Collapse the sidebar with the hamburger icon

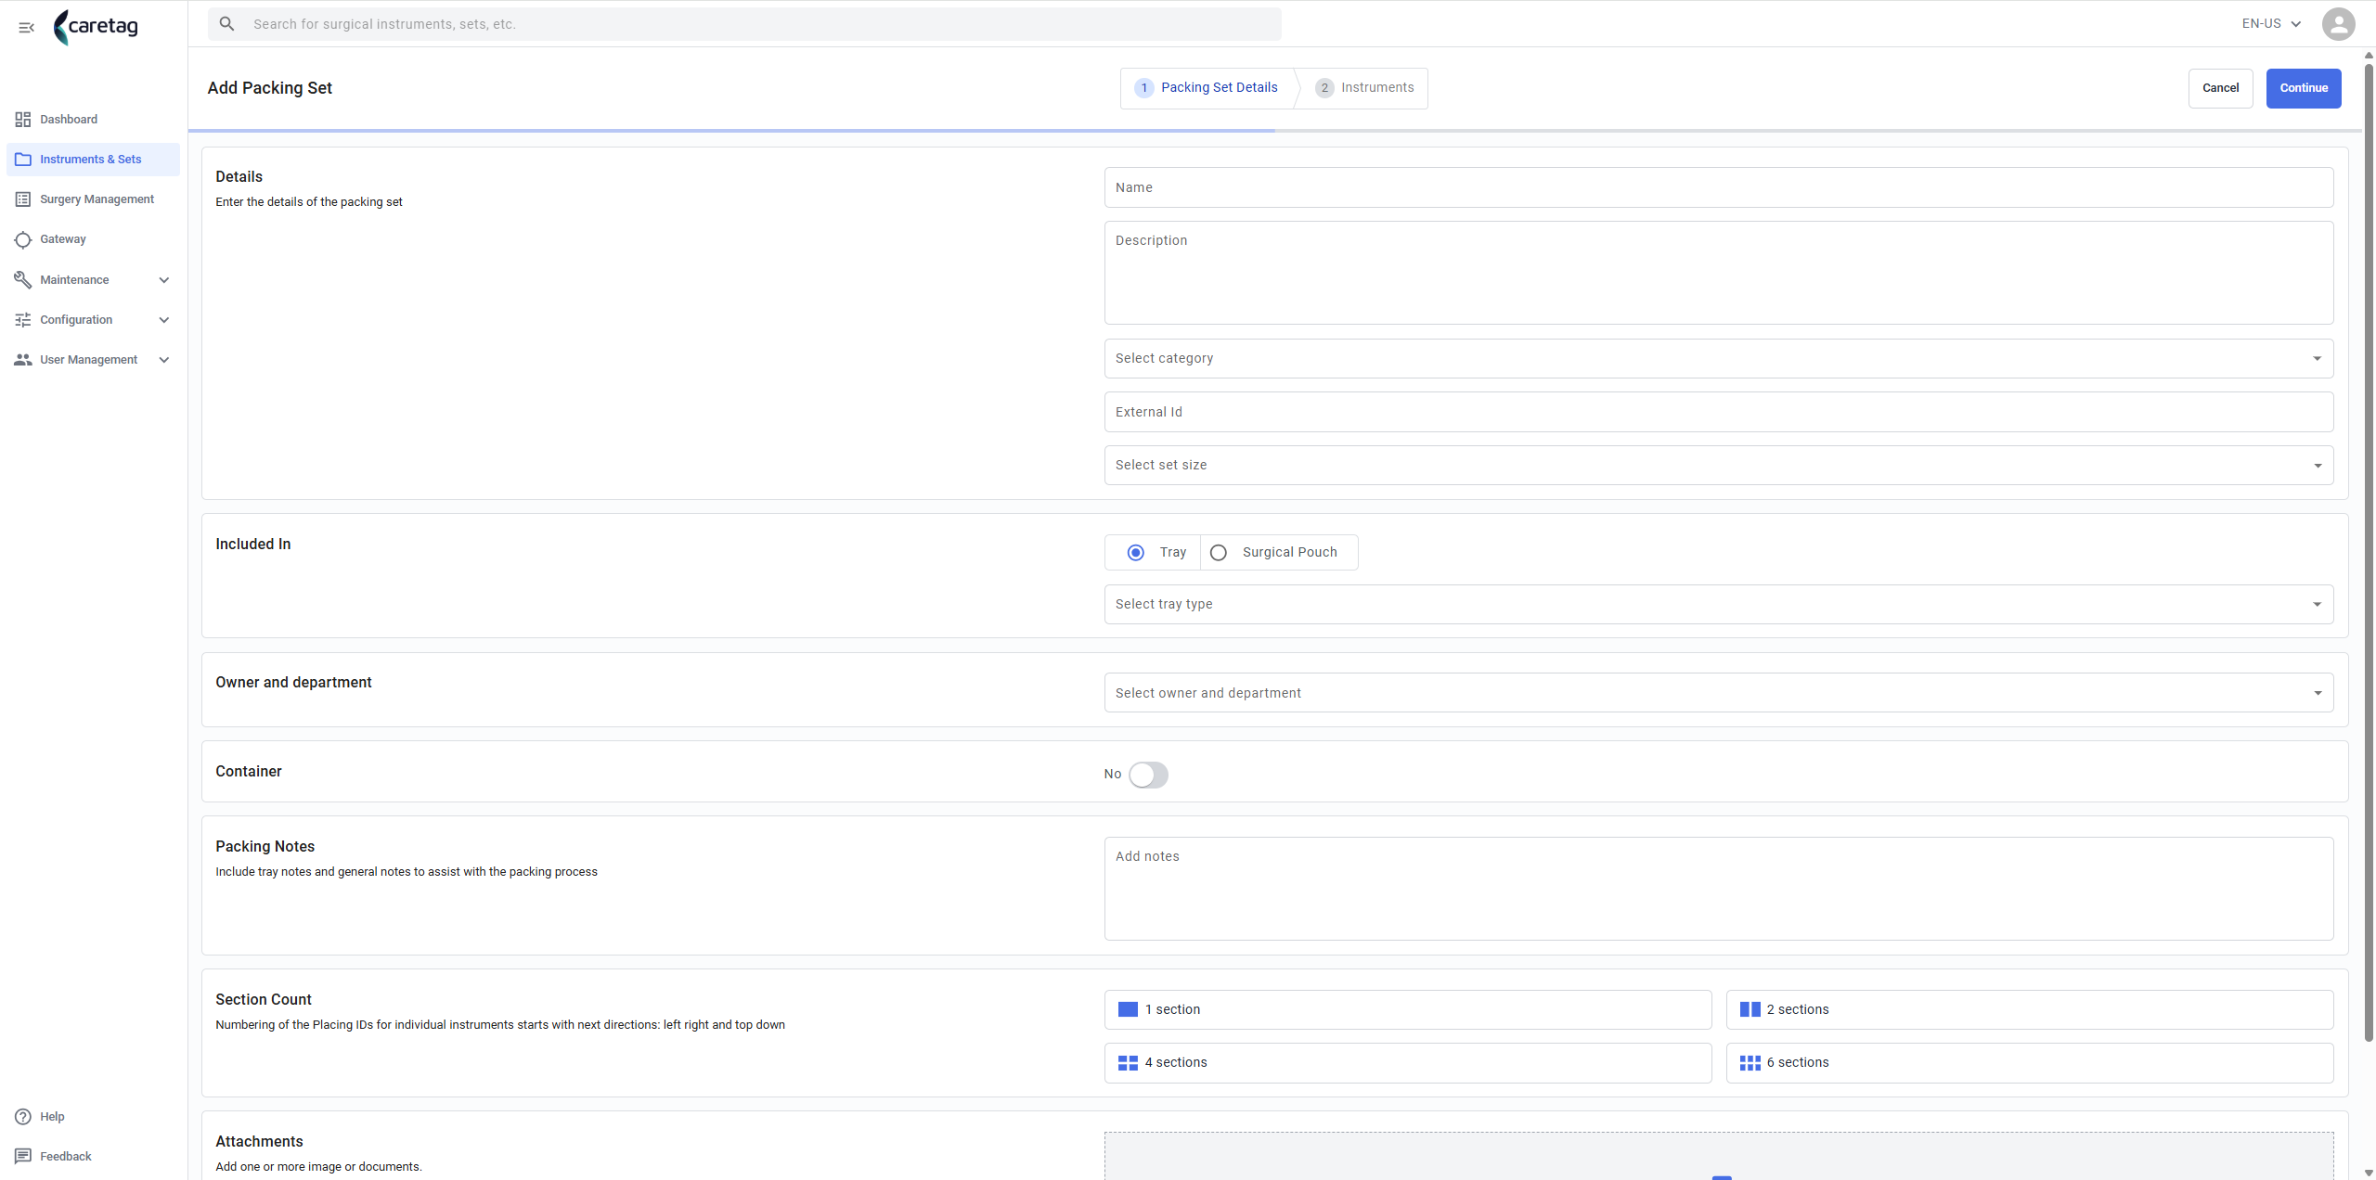(26, 28)
